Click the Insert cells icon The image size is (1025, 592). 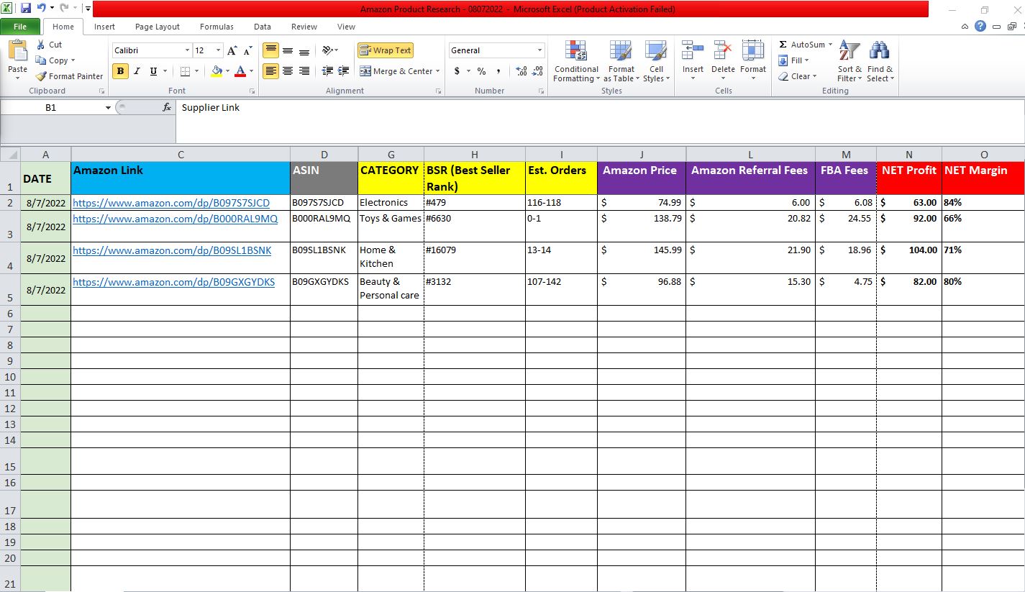pos(693,51)
